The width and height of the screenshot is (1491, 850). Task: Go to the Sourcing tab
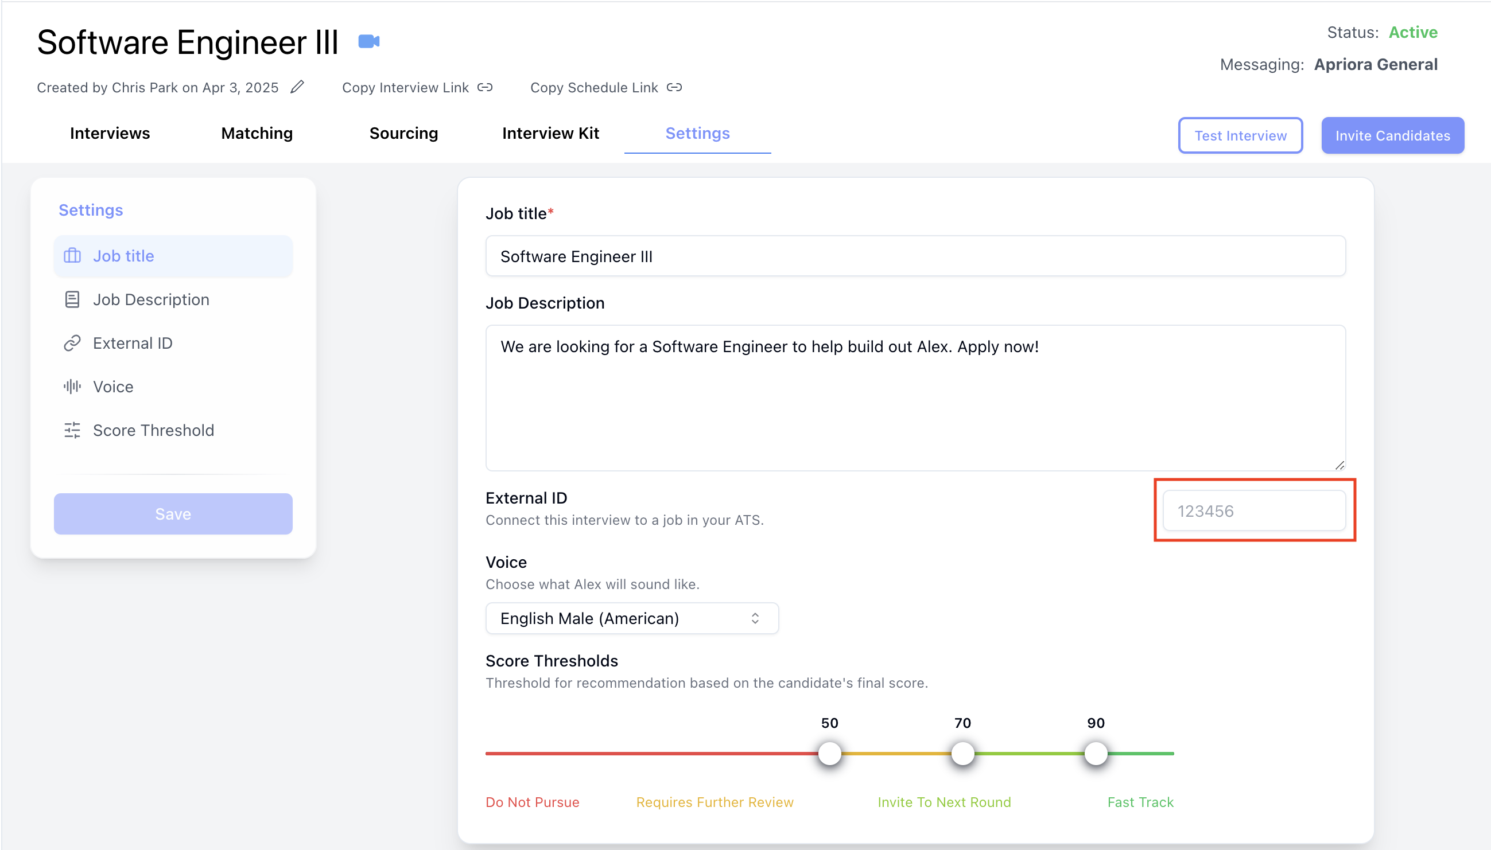click(x=403, y=133)
